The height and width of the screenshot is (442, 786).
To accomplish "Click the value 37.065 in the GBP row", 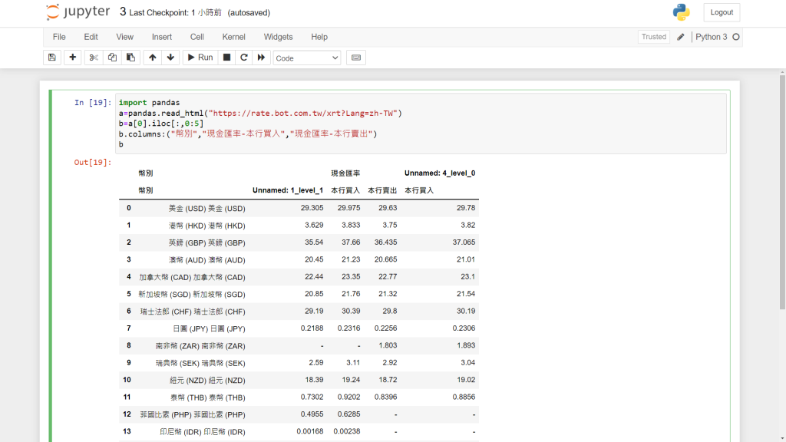I will 464,242.
